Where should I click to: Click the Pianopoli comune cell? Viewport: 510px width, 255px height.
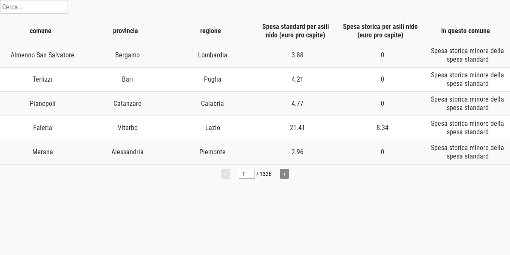tap(42, 104)
